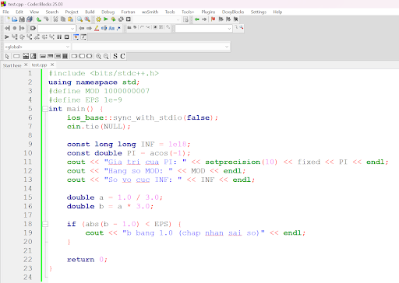Clear all bookmarks icon
399x283 pixels.
(x=236, y=19)
